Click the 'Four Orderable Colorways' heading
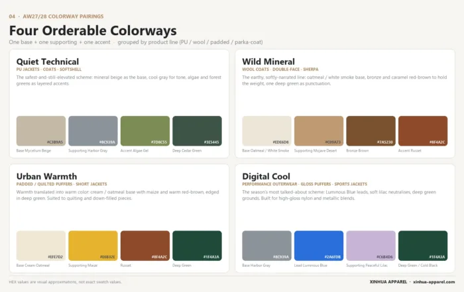Screen dimensions: 464x292 point(93,30)
